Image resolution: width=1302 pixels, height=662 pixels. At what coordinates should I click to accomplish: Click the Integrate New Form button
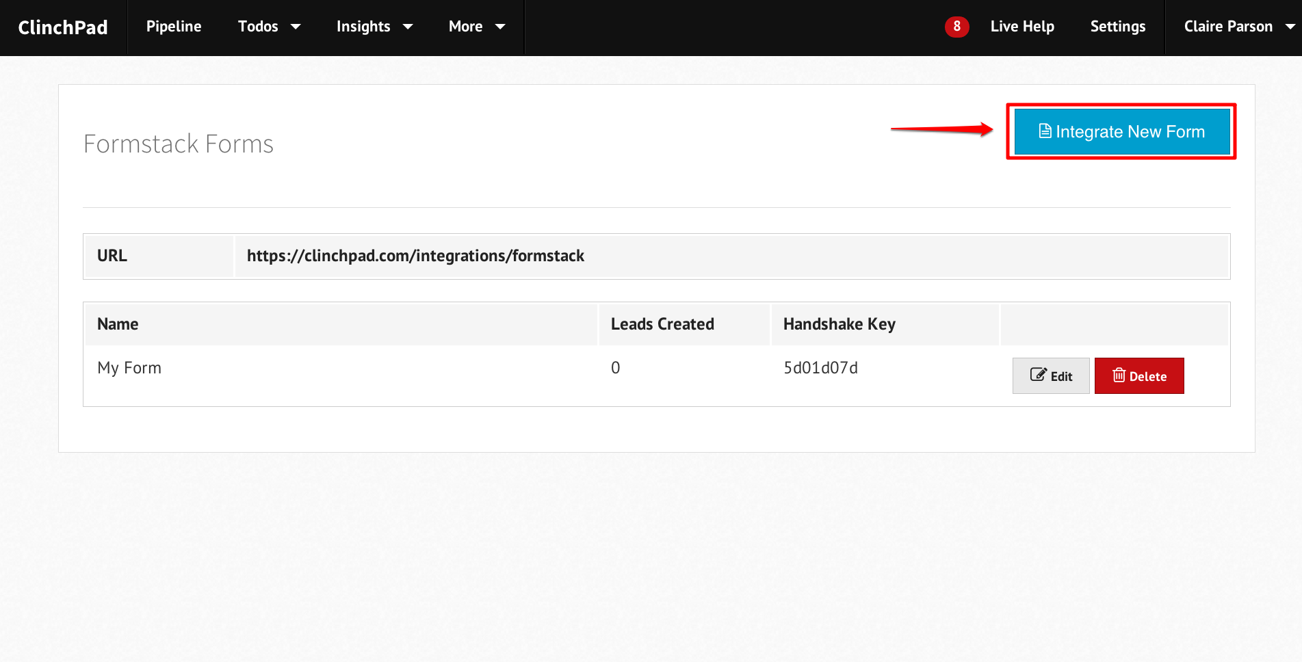click(x=1121, y=131)
